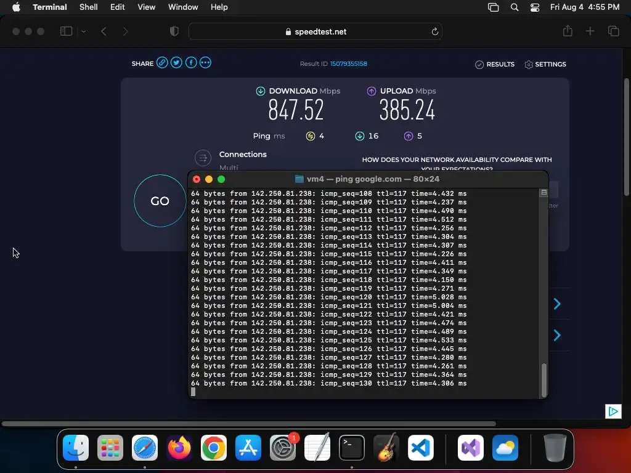Click the upload latency icon
This screenshot has height=473, width=631.
tap(409, 136)
